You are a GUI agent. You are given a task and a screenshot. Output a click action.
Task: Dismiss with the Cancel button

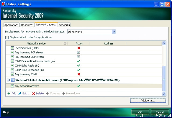tap(160, 112)
